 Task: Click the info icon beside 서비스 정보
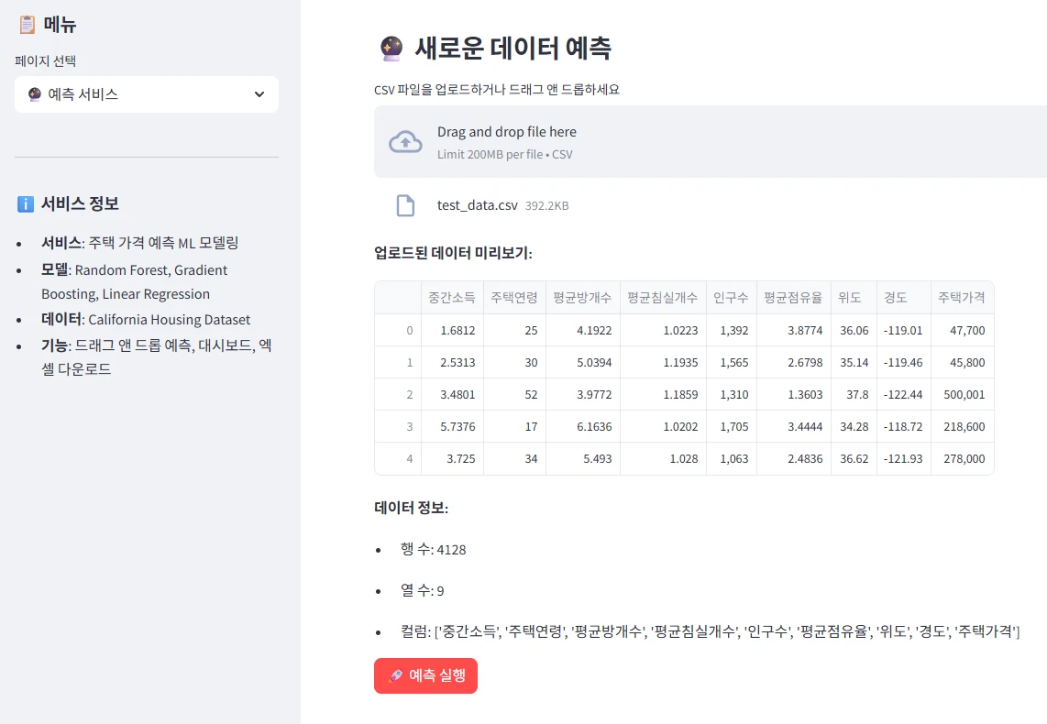pos(26,203)
